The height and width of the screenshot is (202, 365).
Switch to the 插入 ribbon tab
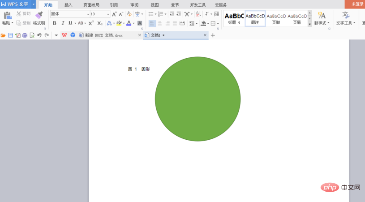68,5
